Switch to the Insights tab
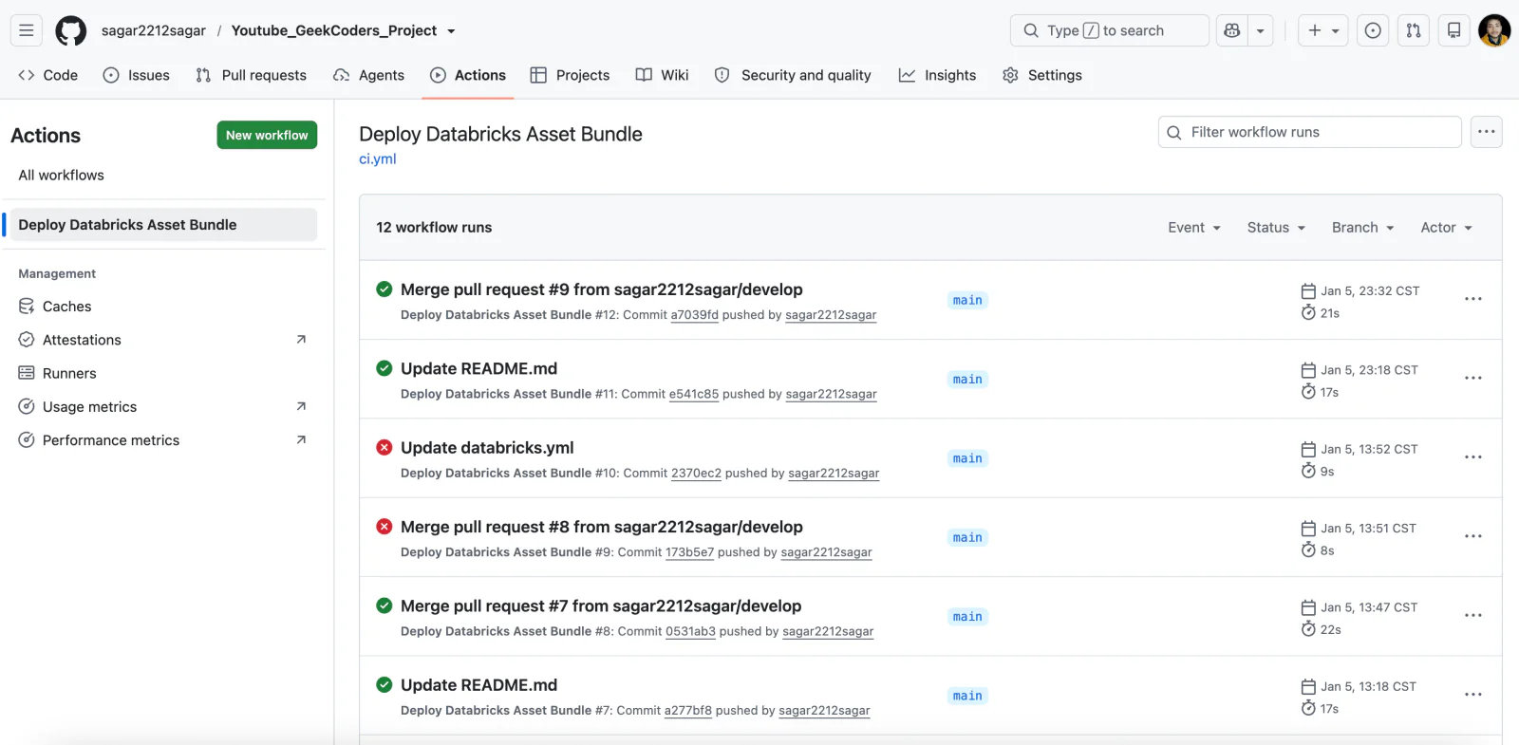The image size is (1519, 745). click(938, 75)
